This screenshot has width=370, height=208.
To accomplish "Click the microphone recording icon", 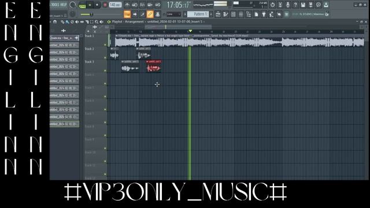I will [x=288, y=5].
